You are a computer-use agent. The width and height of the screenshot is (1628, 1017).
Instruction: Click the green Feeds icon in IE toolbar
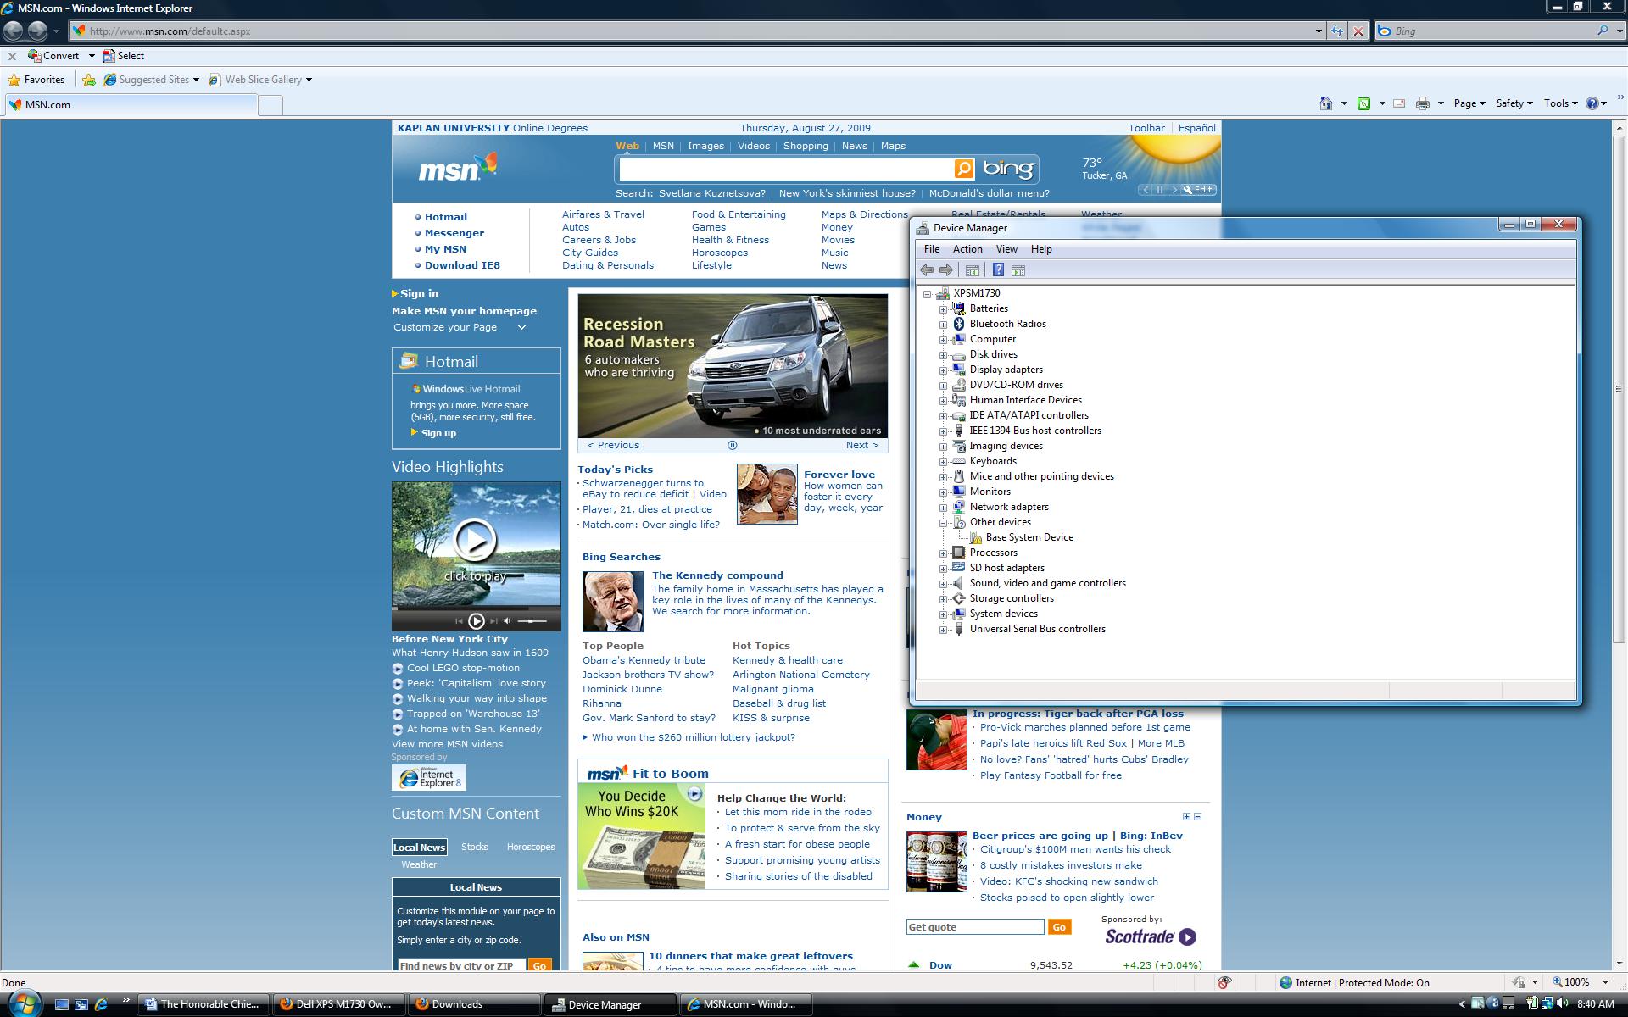click(1363, 103)
